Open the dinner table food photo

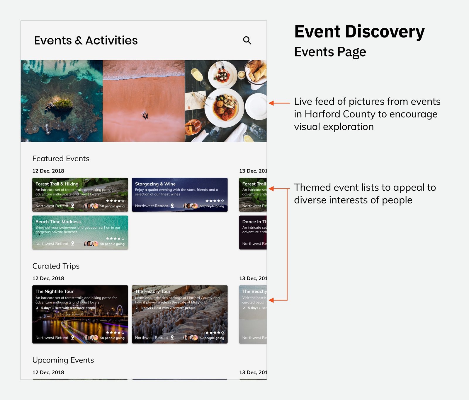click(x=226, y=101)
